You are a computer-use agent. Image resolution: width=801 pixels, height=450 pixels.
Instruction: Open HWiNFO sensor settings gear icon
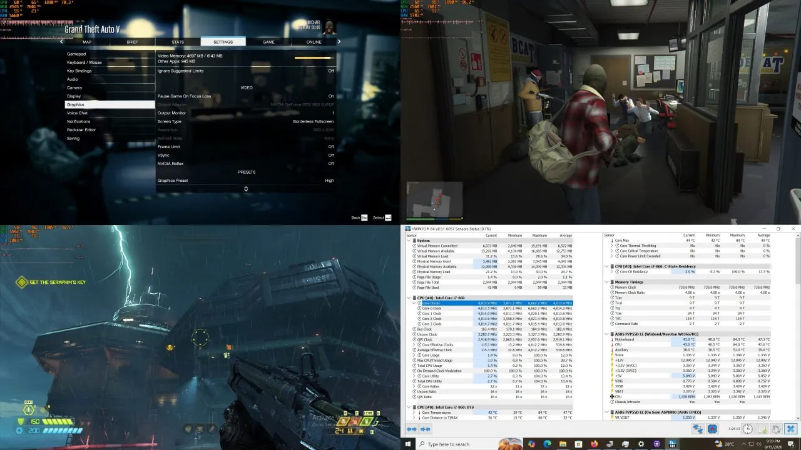point(776,429)
